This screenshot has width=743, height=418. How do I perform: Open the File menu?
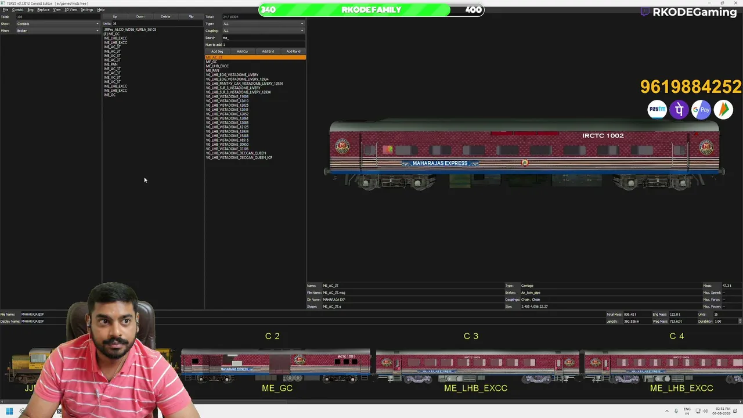(5, 10)
